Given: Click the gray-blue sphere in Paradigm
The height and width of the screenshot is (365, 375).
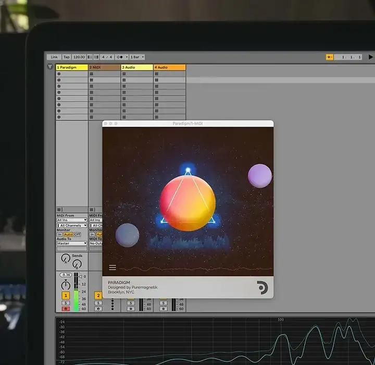Looking at the screenshot, I should pyautogui.click(x=127, y=235).
